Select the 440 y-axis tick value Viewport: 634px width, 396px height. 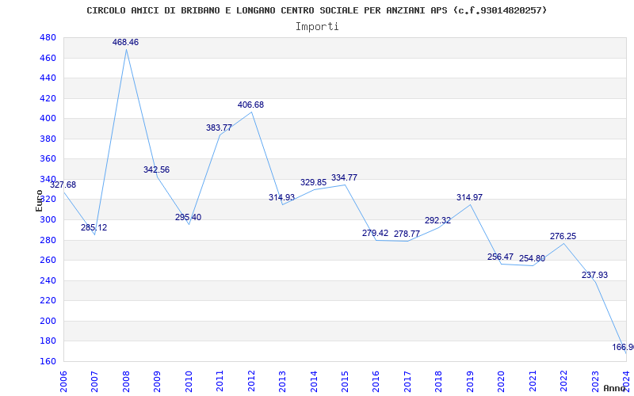coord(48,78)
